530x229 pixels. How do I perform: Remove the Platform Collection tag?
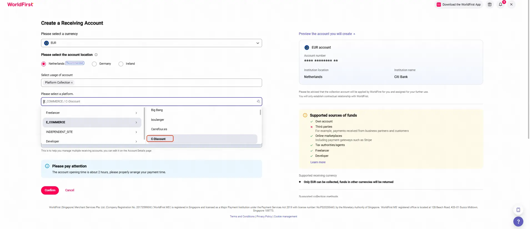tap(72, 83)
